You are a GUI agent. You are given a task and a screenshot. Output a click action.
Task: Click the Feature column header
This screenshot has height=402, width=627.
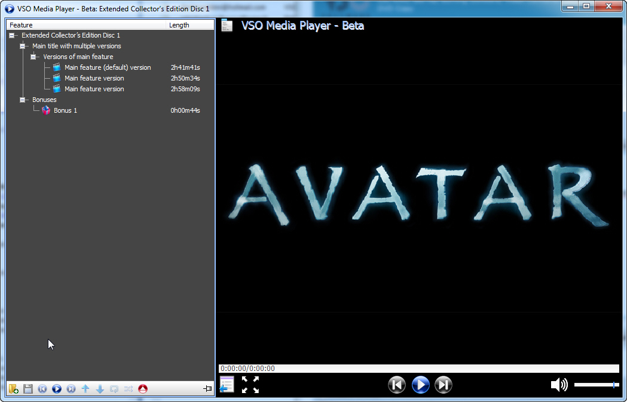pos(86,25)
